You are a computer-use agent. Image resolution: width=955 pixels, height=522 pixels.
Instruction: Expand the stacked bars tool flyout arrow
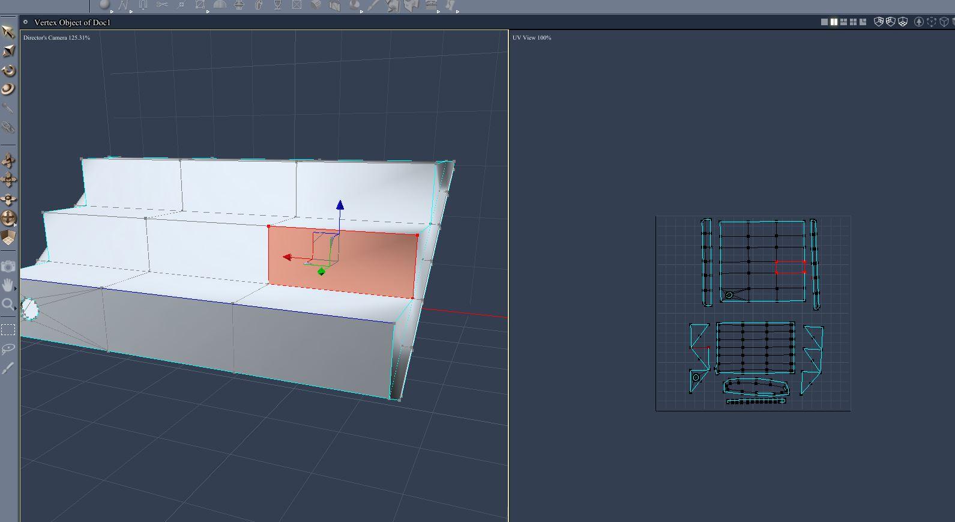(x=438, y=11)
